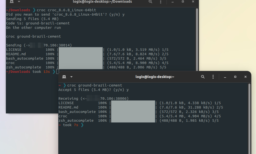Click 'LICENSE' in the Downloads terminal
The height and width of the screenshot is (154, 256).
pos(14,50)
